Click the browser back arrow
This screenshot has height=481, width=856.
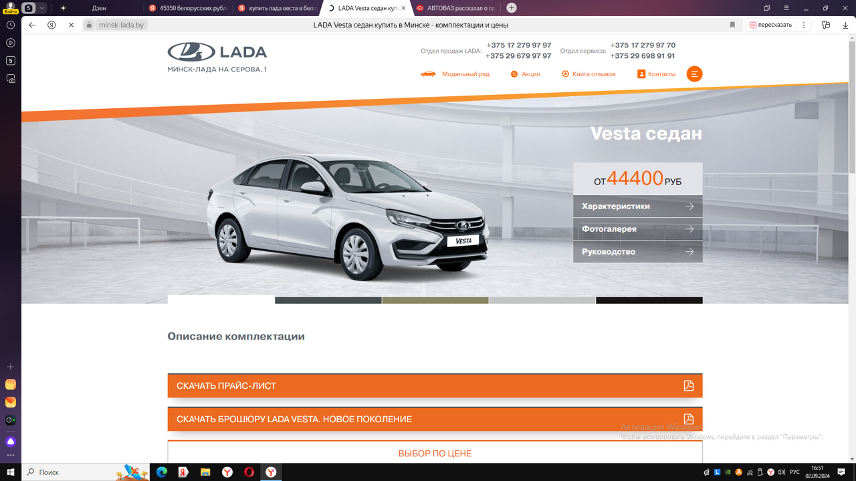click(31, 25)
